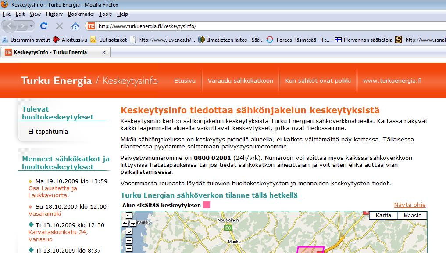Open the Help menu
Viewport: 446px width, 253px height.
[122, 14]
